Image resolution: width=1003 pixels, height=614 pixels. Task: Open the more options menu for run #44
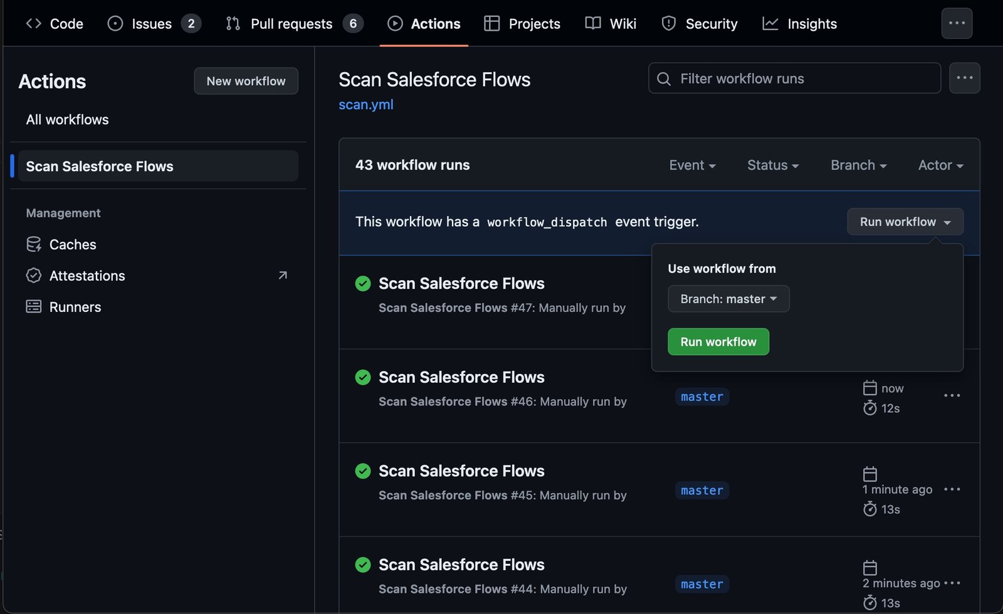pyautogui.click(x=952, y=583)
